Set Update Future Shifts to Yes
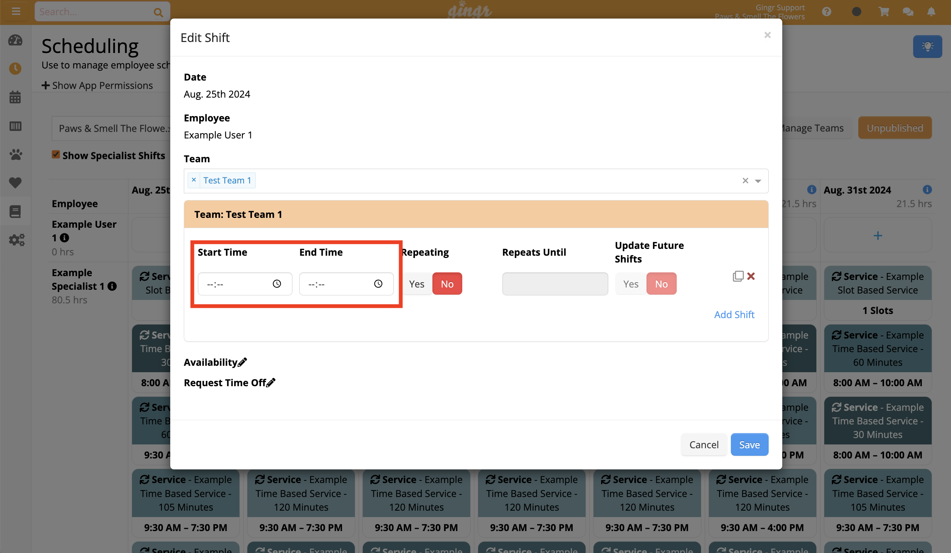 click(x=631, y=284)
